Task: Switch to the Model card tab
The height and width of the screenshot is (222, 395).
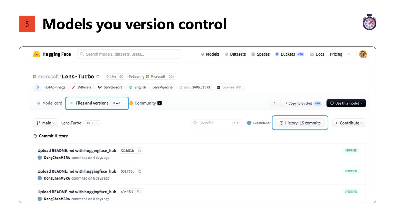Action: pos(49,103)
